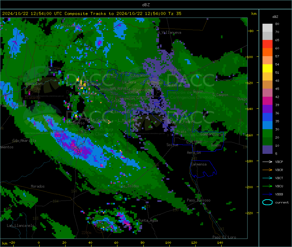The height and width of the screenshot is (247, 292).
Task: Click the 140 tick on horizontal axis
Action: tap(220, 242)
